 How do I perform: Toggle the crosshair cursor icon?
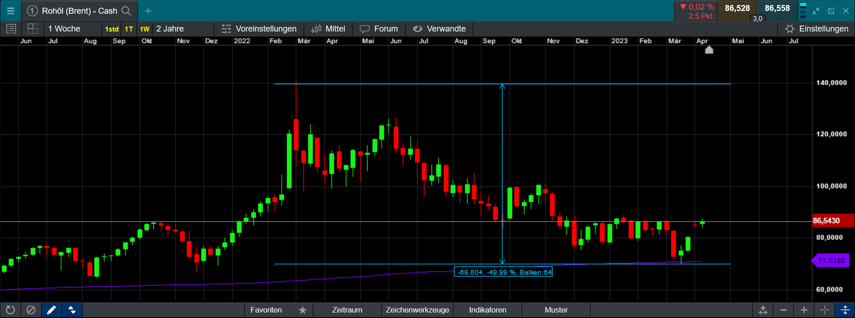[x=824, y=310]
